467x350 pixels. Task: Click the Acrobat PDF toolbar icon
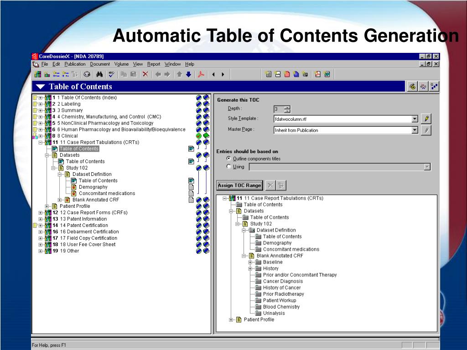click(x=201, y=74)
